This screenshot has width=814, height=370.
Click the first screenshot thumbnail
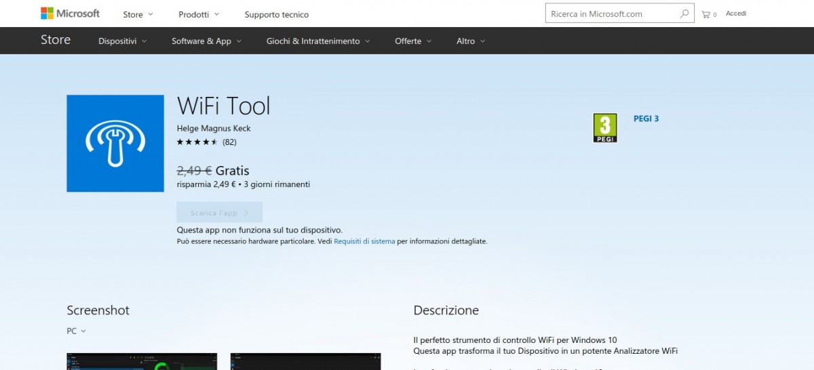142,361
